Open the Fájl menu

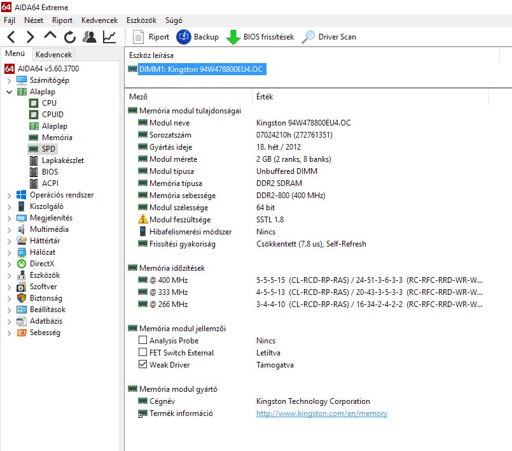tap(10, 20)
